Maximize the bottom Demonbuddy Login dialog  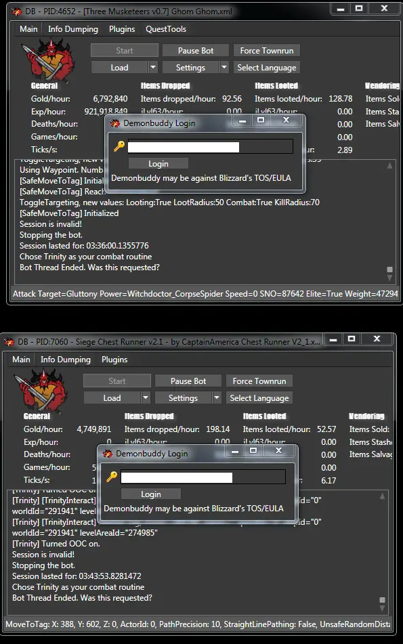253,451
